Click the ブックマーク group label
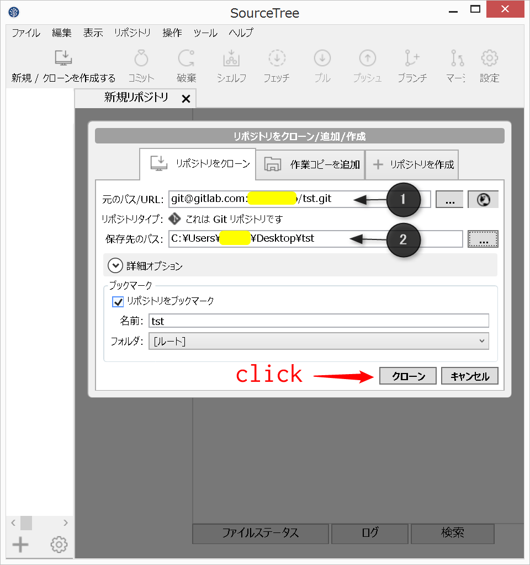 click(x=130, y=285)
